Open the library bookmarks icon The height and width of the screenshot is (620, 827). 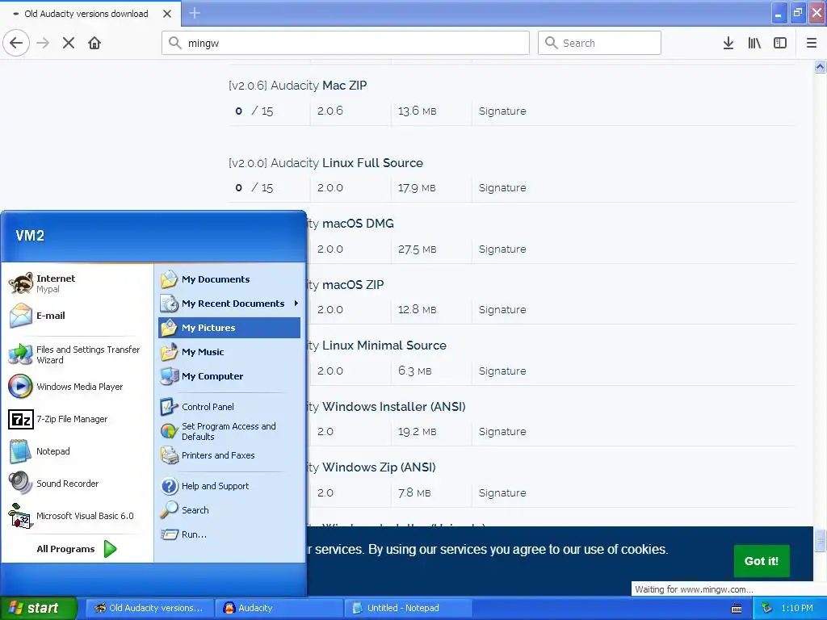[754, 44]
